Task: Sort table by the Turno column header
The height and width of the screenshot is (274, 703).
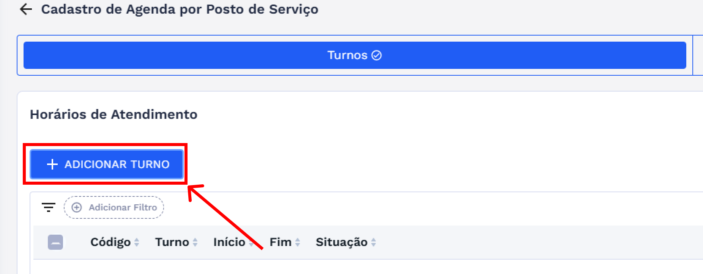Action: pyautogui.click(x=172, y=242)
